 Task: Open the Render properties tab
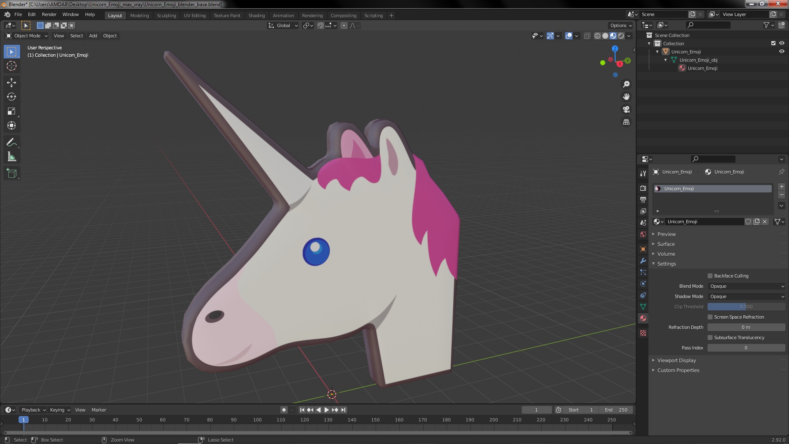pos(643,188)
